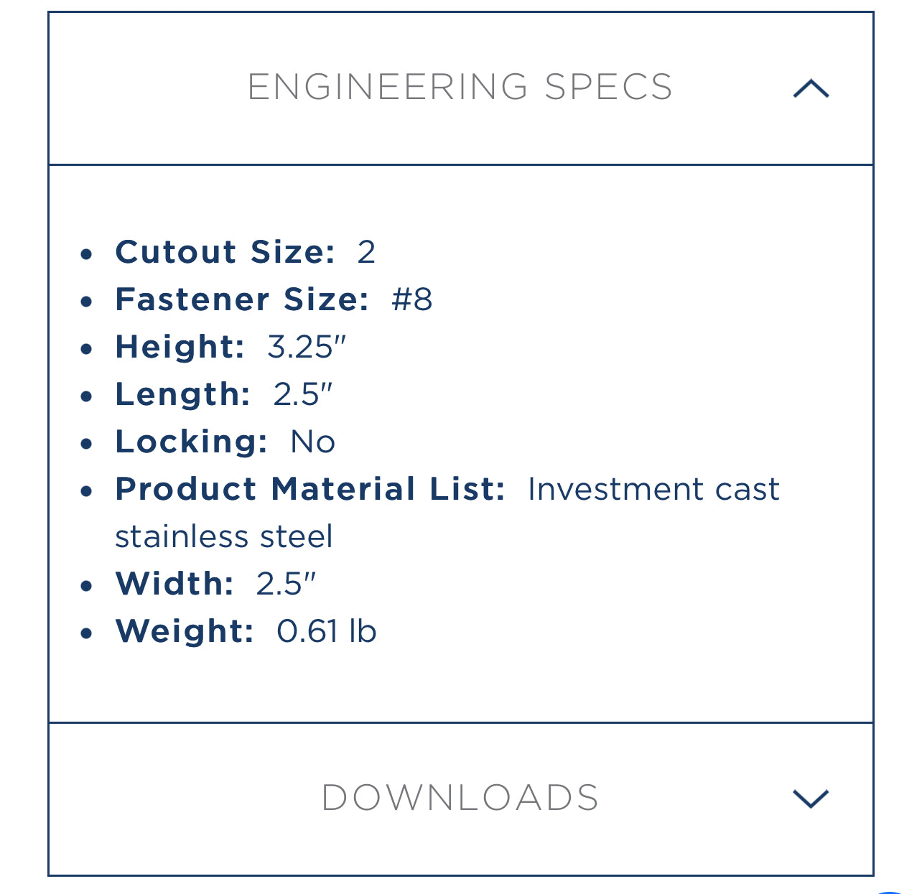The image size is (922, 894).
Task: Click the Investment cast material text
Action: coord(653,489)
